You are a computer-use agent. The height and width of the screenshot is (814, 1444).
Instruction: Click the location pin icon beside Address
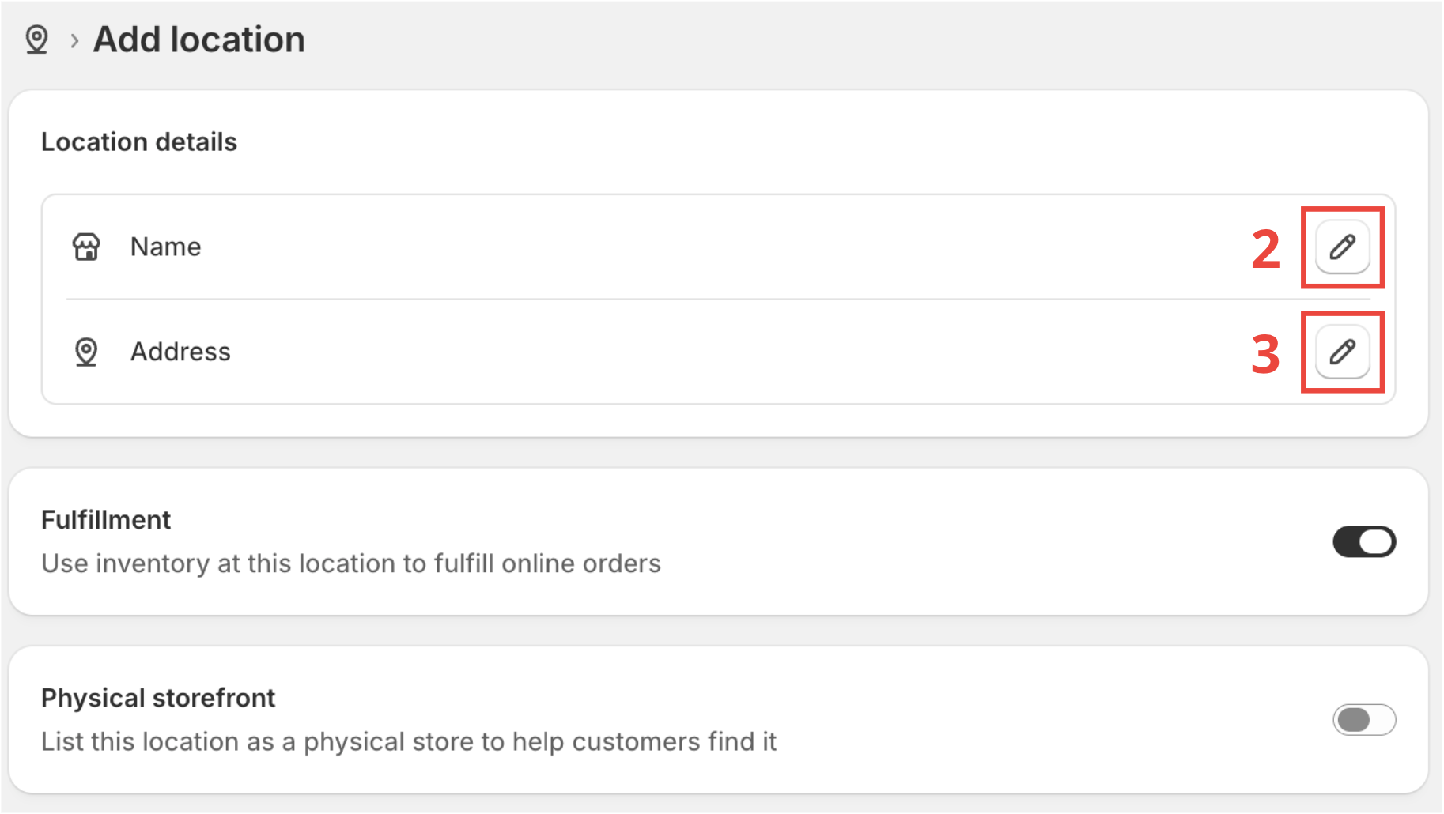(x=85, y=351)
